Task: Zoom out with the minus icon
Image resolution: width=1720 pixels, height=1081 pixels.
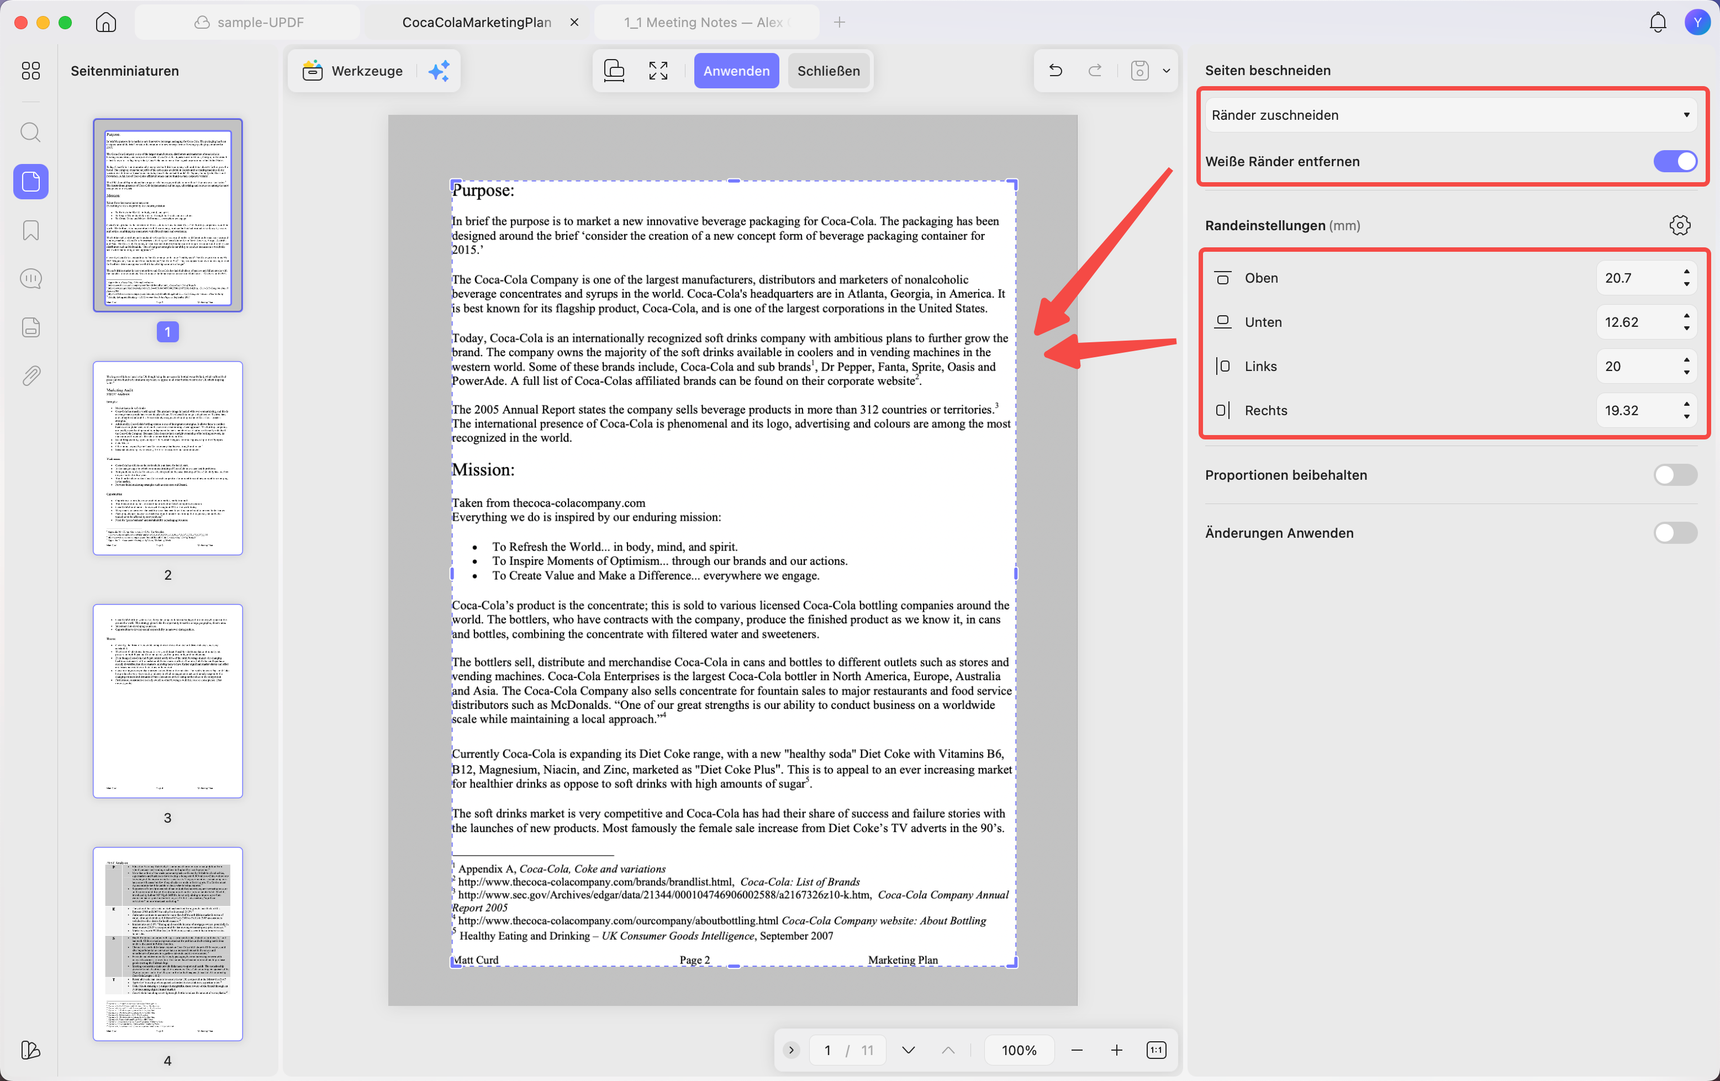Action: (x=1077, y=1050)
